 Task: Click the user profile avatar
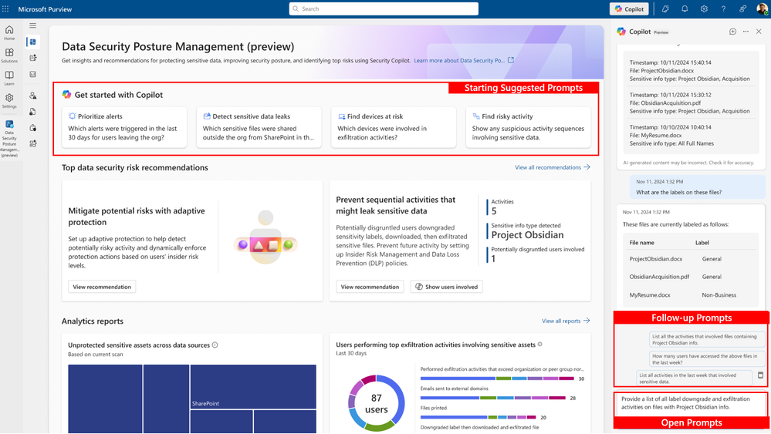tap(762, 8)
